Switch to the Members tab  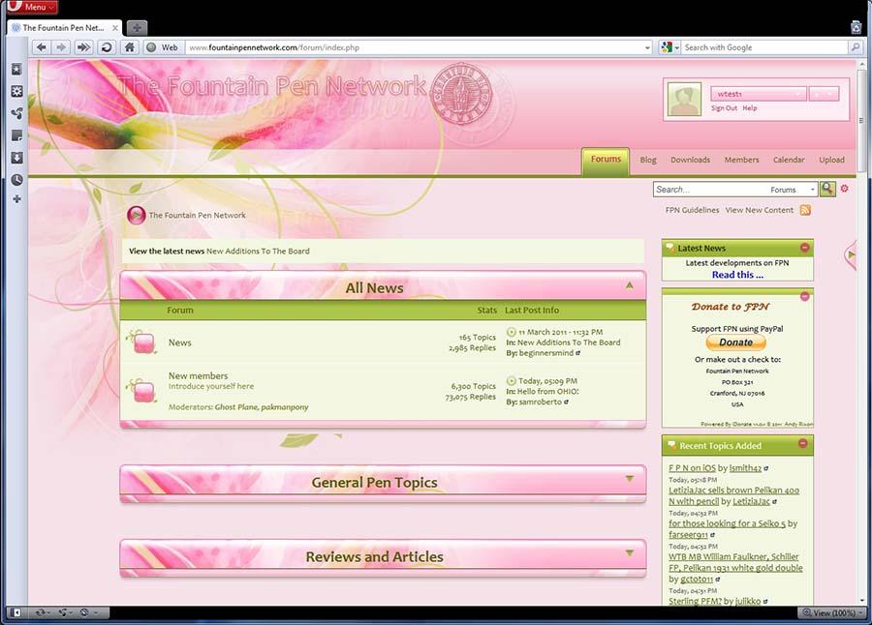click(x=741, y=160)
